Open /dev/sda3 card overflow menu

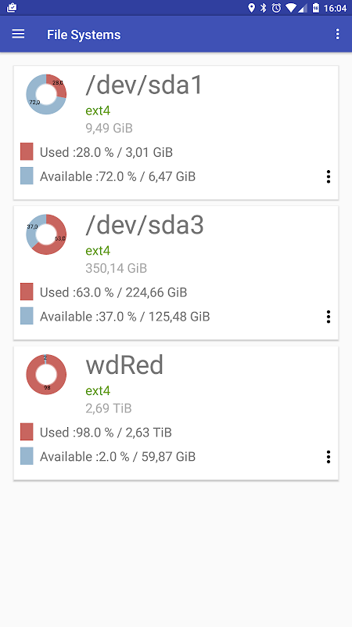(328, 317)
